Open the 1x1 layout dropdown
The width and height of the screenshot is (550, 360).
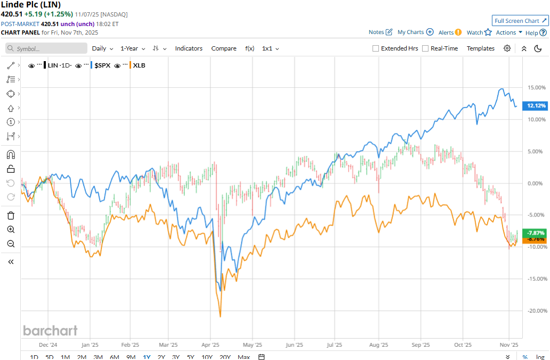point(270,48)
